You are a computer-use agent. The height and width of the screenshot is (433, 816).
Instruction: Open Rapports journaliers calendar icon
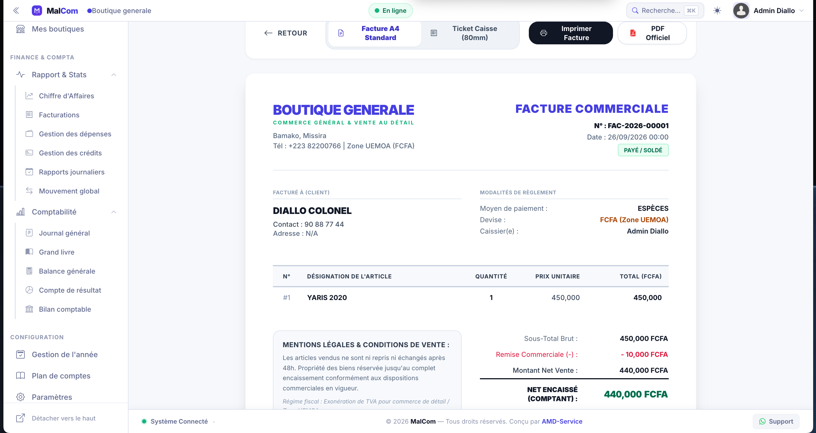point(29,172)
